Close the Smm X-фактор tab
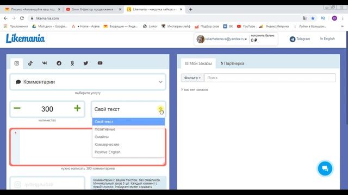Screen dimensions: 348x195 pos(120,9)
